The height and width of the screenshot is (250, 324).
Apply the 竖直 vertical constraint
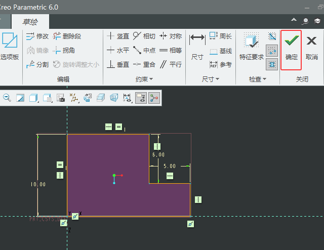pyautogui.click(x=118, y=36)
